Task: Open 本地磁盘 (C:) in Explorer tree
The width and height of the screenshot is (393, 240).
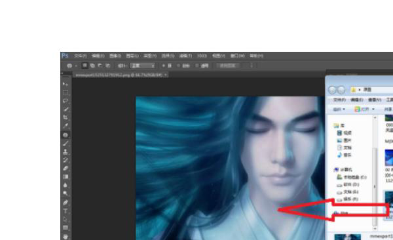Action: pyautogui.click(x=351, y=177)
